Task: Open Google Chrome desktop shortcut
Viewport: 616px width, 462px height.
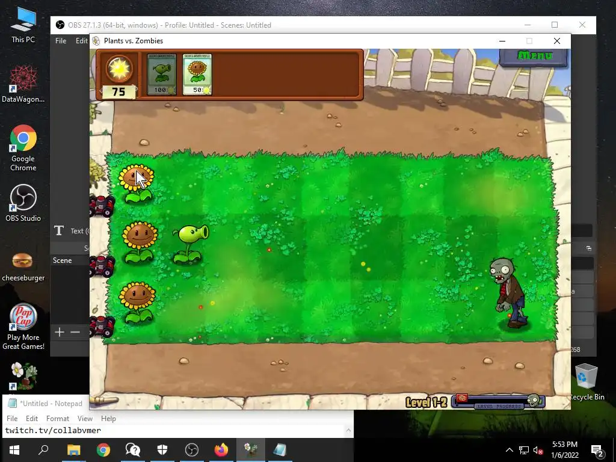Action: pyautogui.click(x=23, y=148)
